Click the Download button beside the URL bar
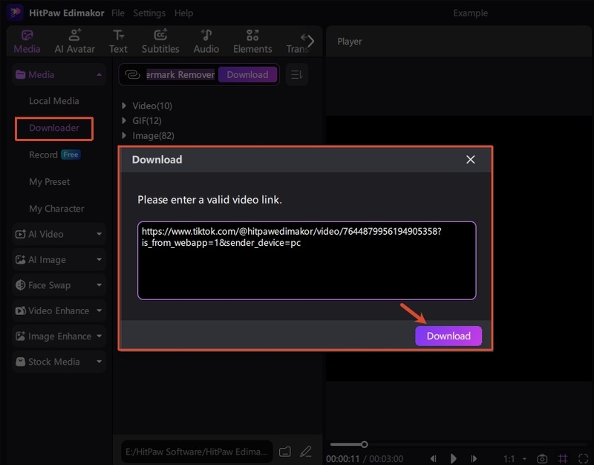The height and width of the screenshot is (465, 594). point(247,75)
